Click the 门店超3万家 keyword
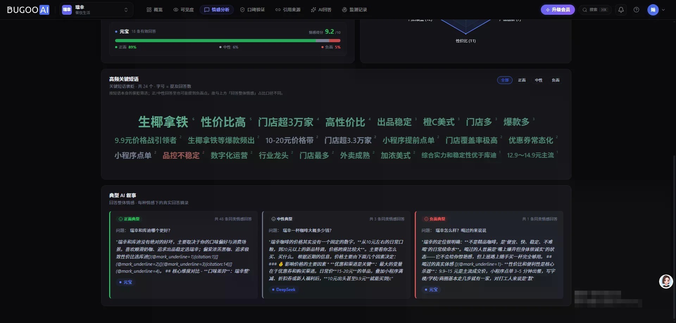The height and width of the screenshot is (323, 676). tap(286, 122)
